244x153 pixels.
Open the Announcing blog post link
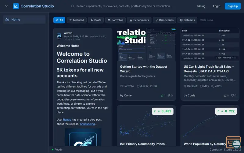coord(87,124)
